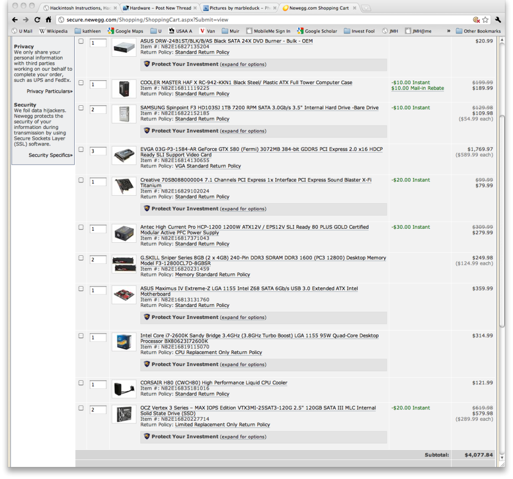
Task: Switch to Hardware - Post New Thread tab
Action: tap(160, 8)
